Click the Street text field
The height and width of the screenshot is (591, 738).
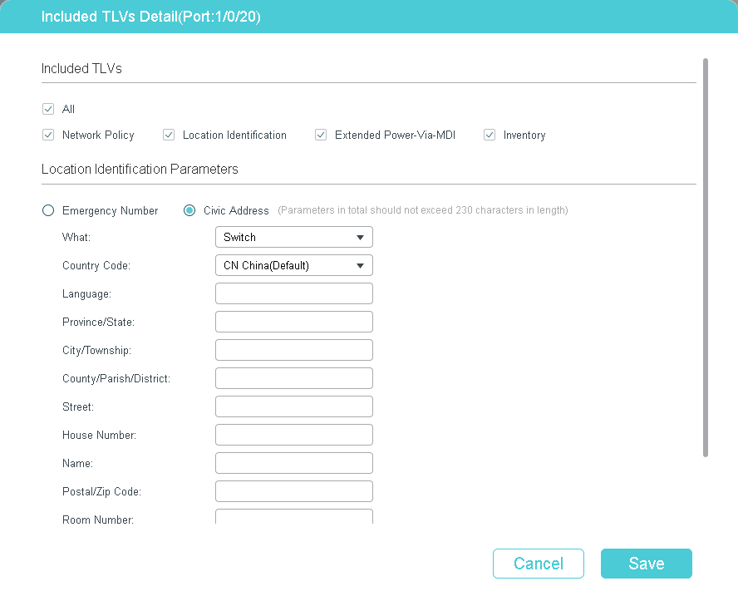(293, 406)
